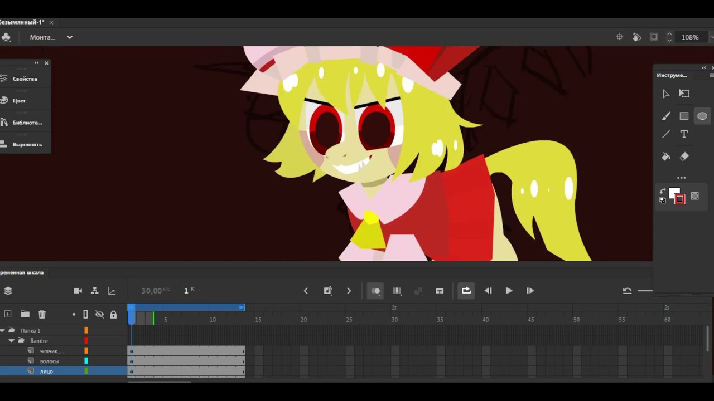Select the Selection arrow tool
Viewport: 714px width, 401px height.
666,94
